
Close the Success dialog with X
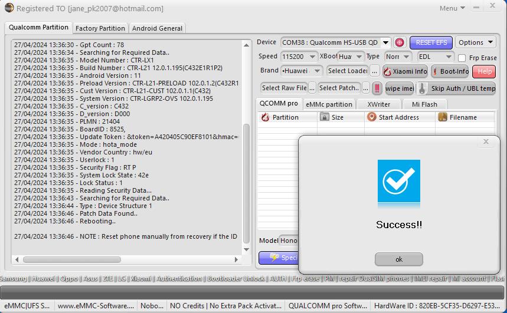click(486, 141)
